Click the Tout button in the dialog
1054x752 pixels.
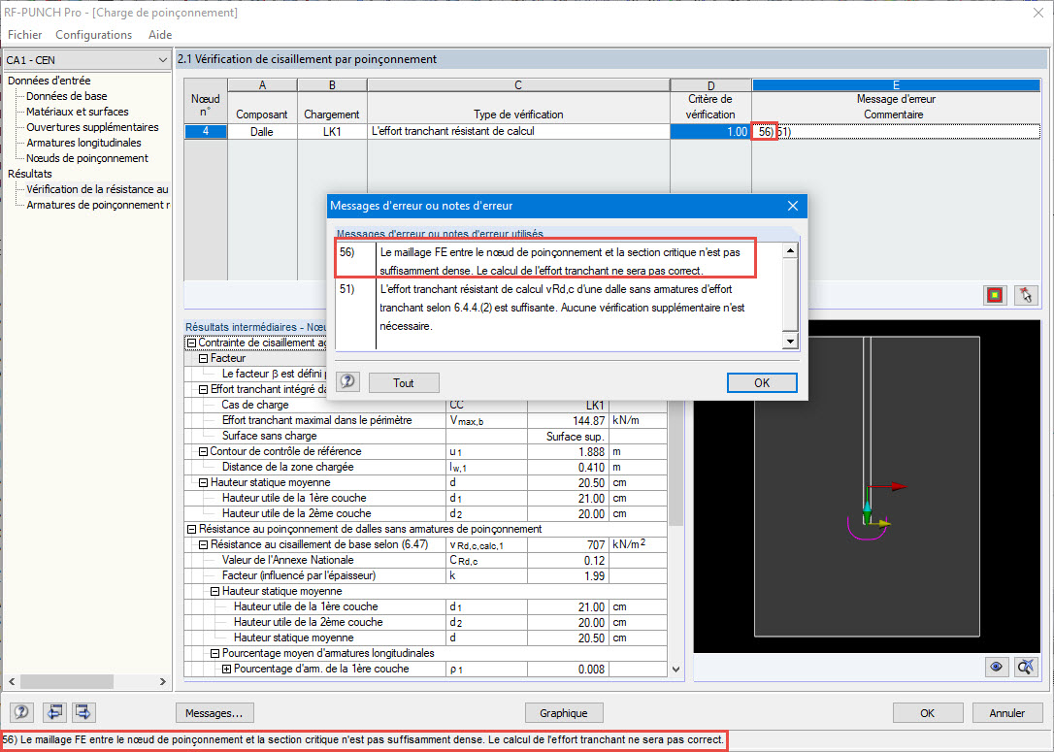404,382
